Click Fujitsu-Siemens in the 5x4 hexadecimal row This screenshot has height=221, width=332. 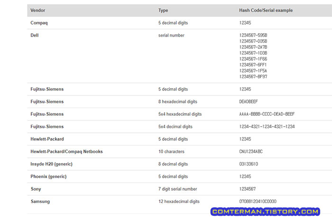47,114
